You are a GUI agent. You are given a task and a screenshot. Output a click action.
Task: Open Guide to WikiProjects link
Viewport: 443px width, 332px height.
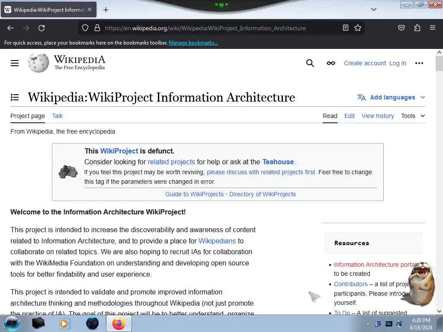194,194
